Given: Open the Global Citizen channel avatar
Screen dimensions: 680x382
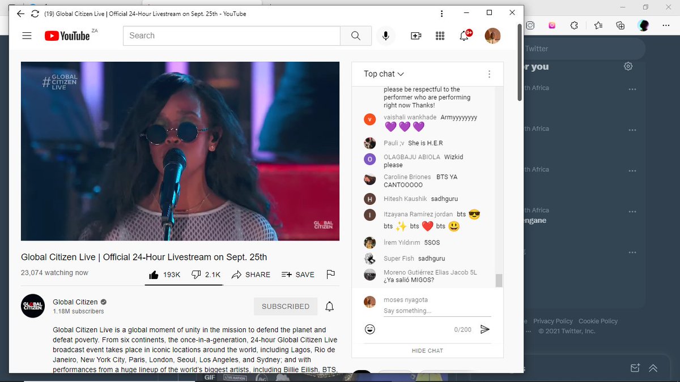Looking at the screenshot, I should pos(33,306).
